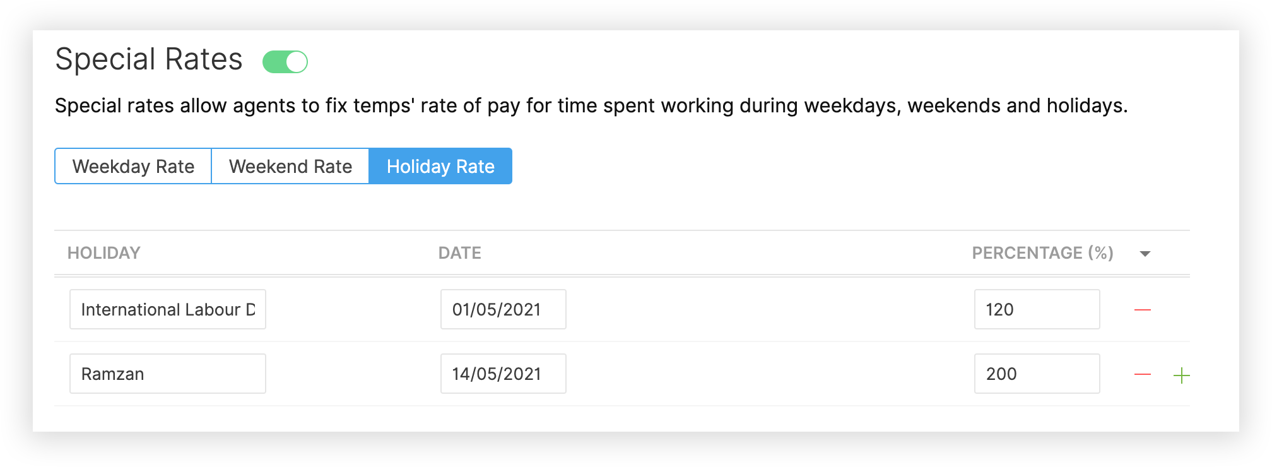Click the DATE column header
This screenshot has height=467, width=1272.
[x=460, y=253]
